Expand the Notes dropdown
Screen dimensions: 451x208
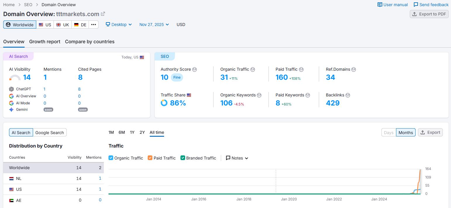coord(237,158)
